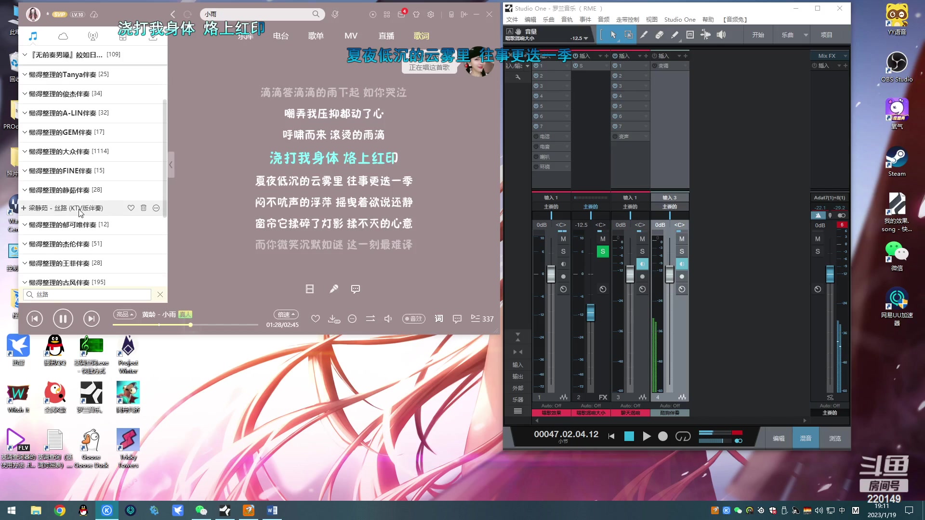This screenshot has height=520, width=925.
Task: Open the 乐曲 dropdown arrow in Studio One
Action: click(x=806, y=35)
